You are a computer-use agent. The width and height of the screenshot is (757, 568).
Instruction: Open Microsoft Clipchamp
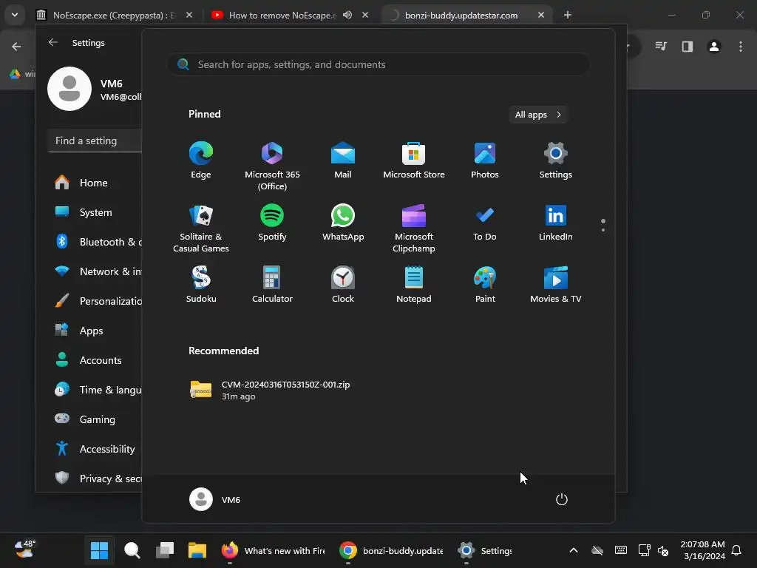point(414,229)
